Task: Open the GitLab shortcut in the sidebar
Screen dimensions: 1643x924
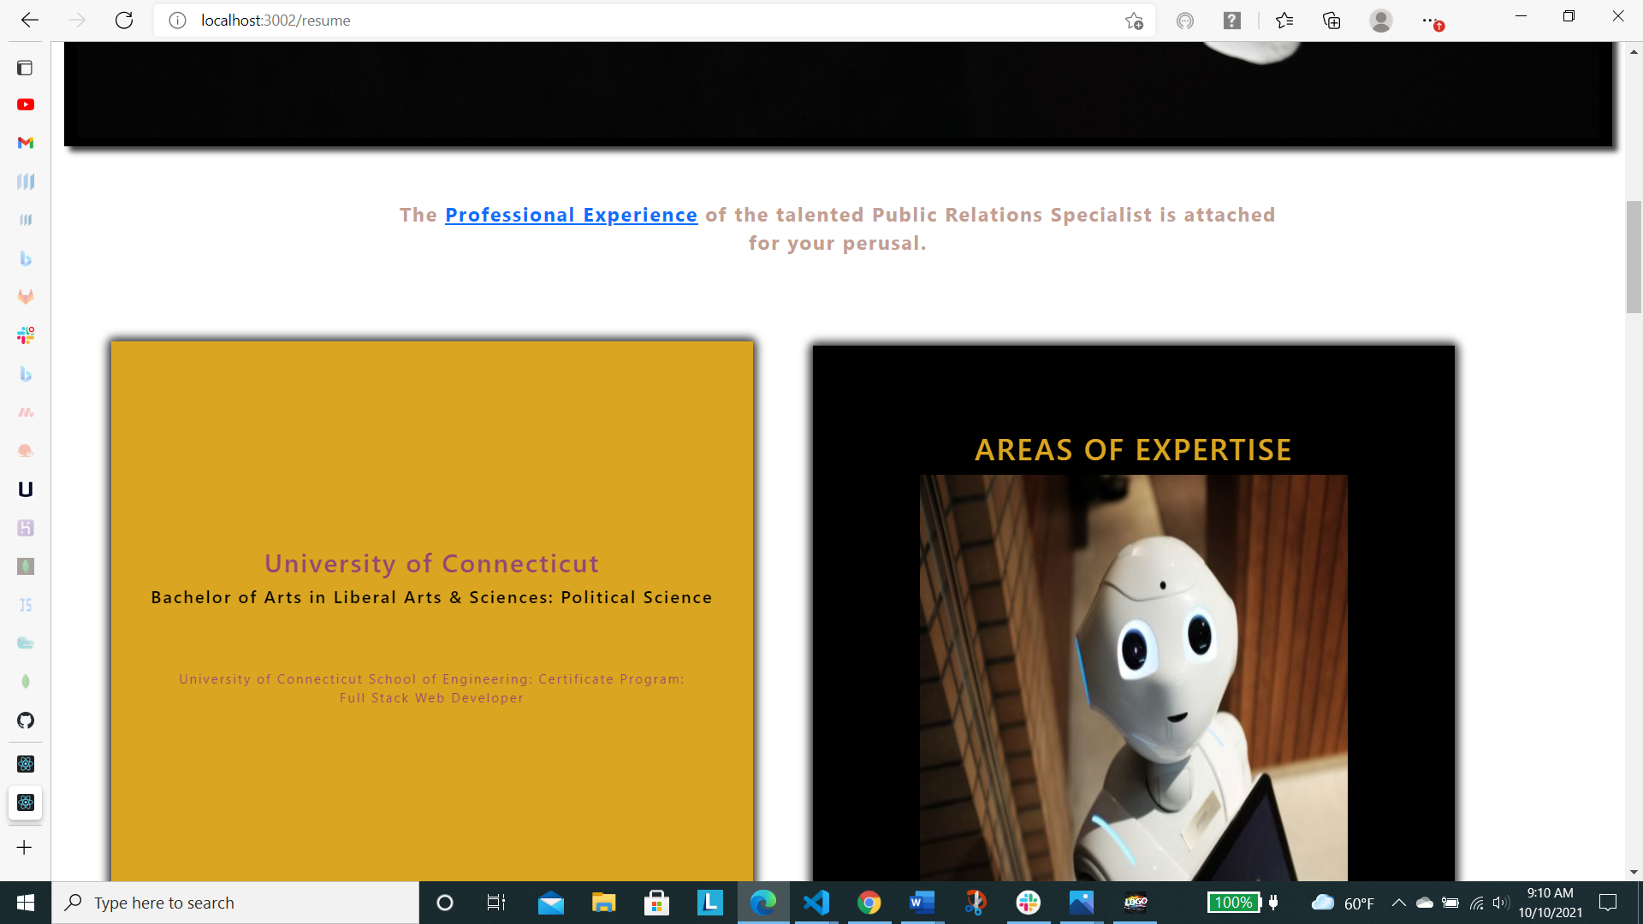Action: 26,297
